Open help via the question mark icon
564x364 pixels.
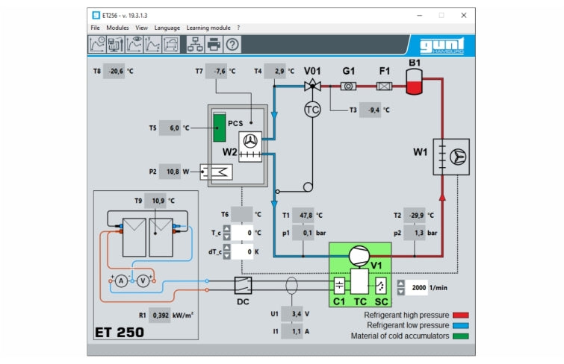pos(233,45)
